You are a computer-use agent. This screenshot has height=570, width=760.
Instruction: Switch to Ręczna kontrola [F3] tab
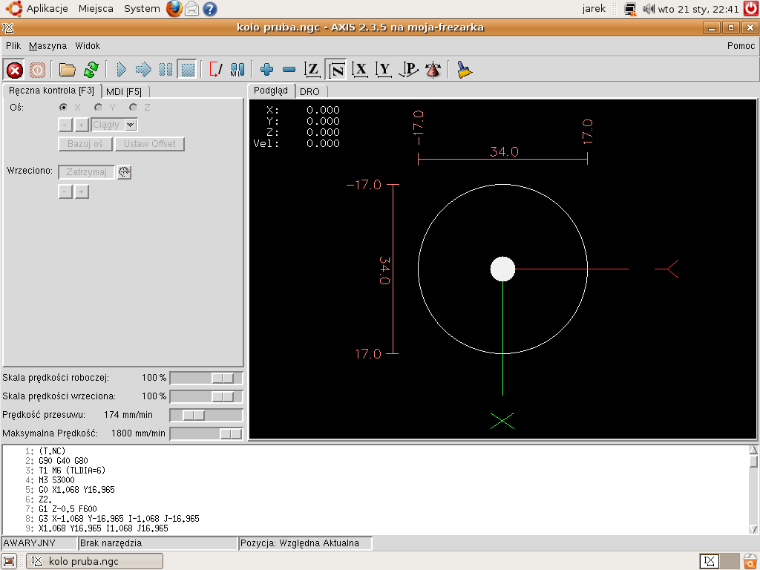click(x=51, y=91)
